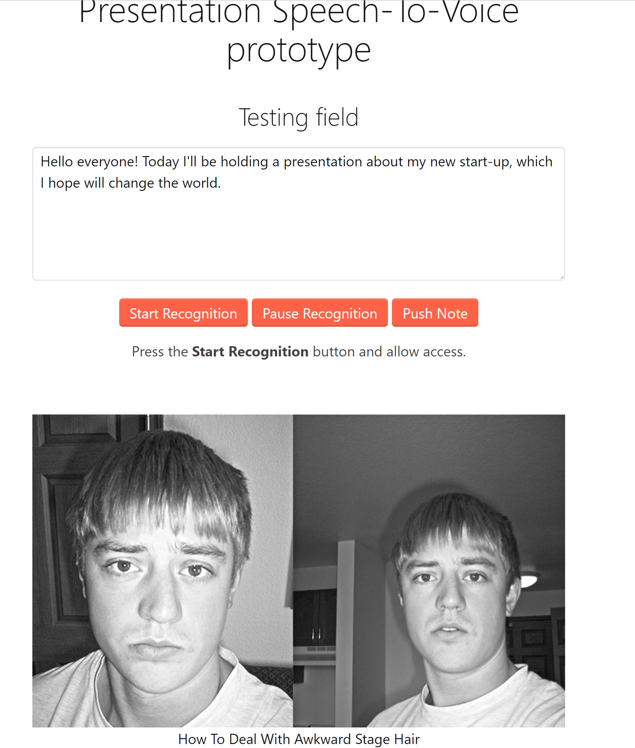This screenshot has width=635, height=748.
Task: Place cursor after "world." in the textarea
Action: point(221,183)
